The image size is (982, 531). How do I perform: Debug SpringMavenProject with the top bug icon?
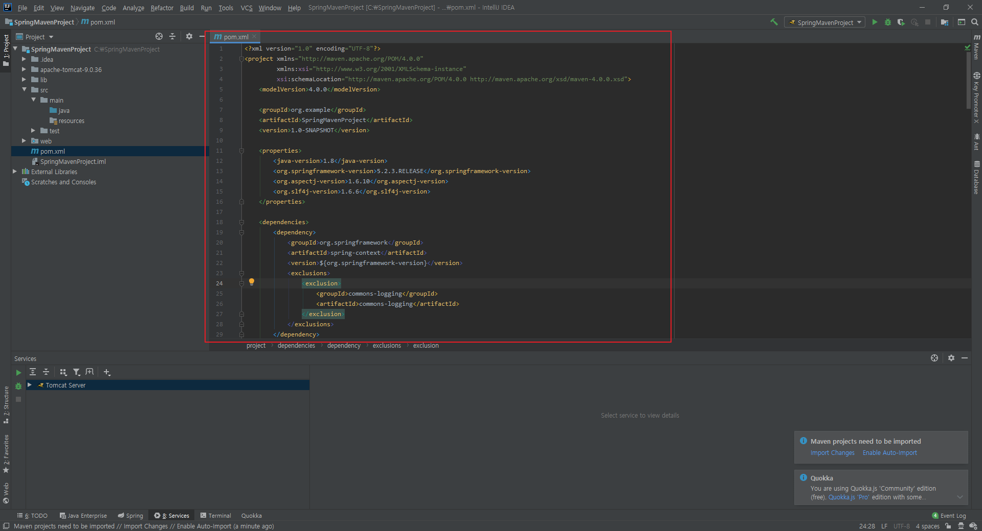tap(888, 22)
